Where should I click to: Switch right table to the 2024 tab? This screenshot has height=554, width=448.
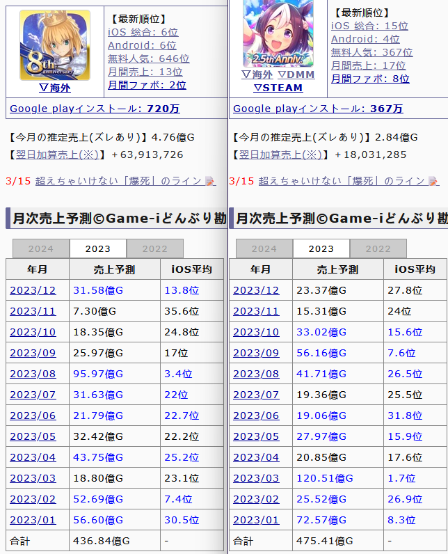[264, 248]
